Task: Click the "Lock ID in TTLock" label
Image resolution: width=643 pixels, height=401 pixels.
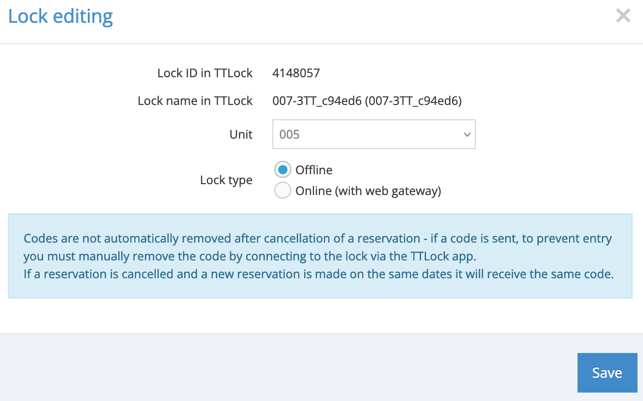Action: 205,73
